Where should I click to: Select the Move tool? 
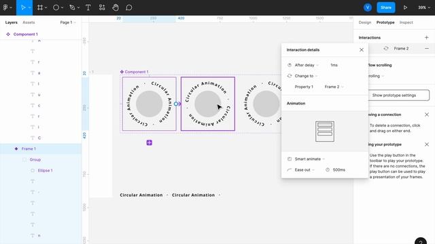pos(23,7)
